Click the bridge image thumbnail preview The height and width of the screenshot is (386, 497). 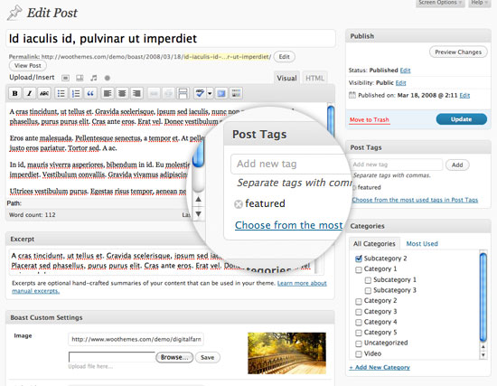click(286, 353)
